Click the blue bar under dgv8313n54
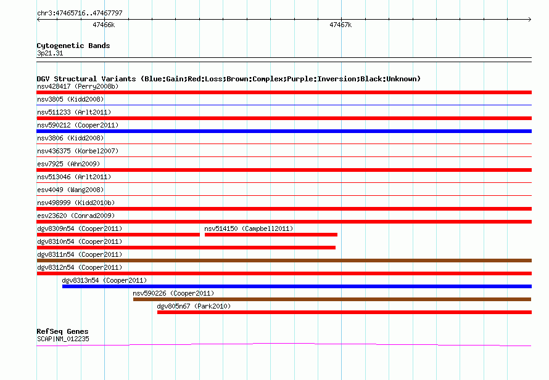Viewport: 549px width, 380px height. [297, 286]
